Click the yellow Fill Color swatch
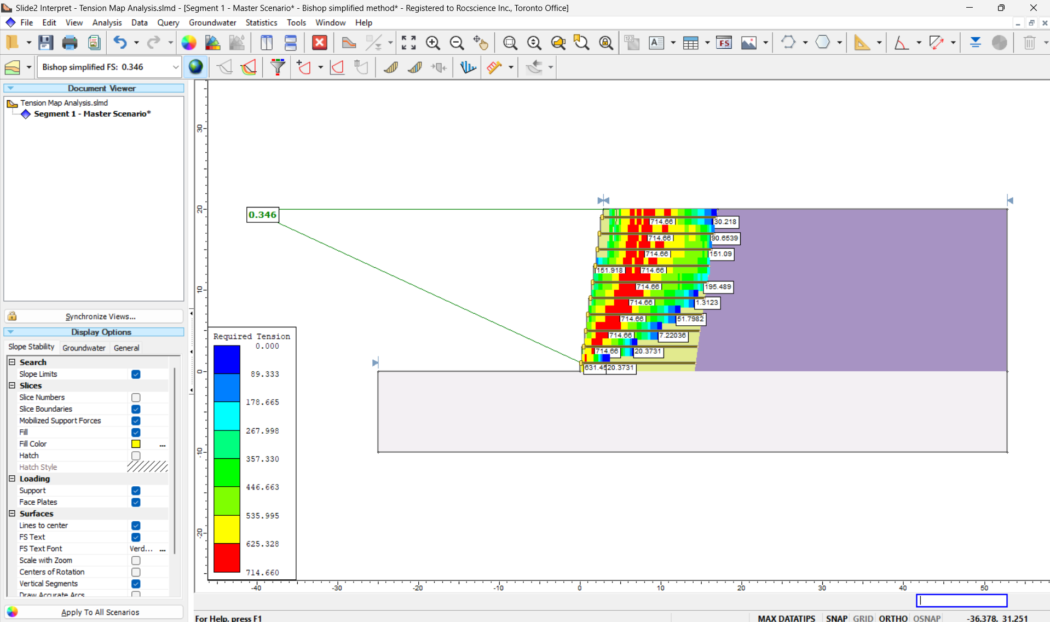 [136, 444]
